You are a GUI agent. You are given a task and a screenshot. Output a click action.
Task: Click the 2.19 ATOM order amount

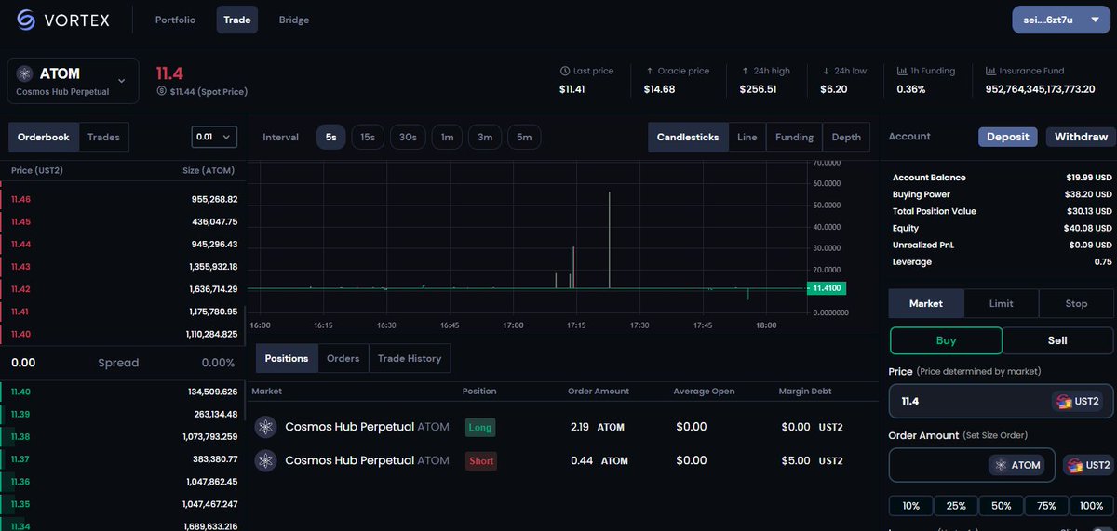tap(597, 427)
